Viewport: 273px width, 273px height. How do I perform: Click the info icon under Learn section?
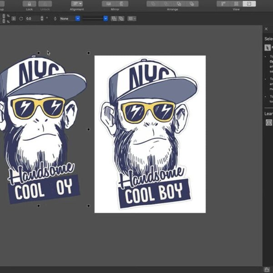(x=268, y=123)
